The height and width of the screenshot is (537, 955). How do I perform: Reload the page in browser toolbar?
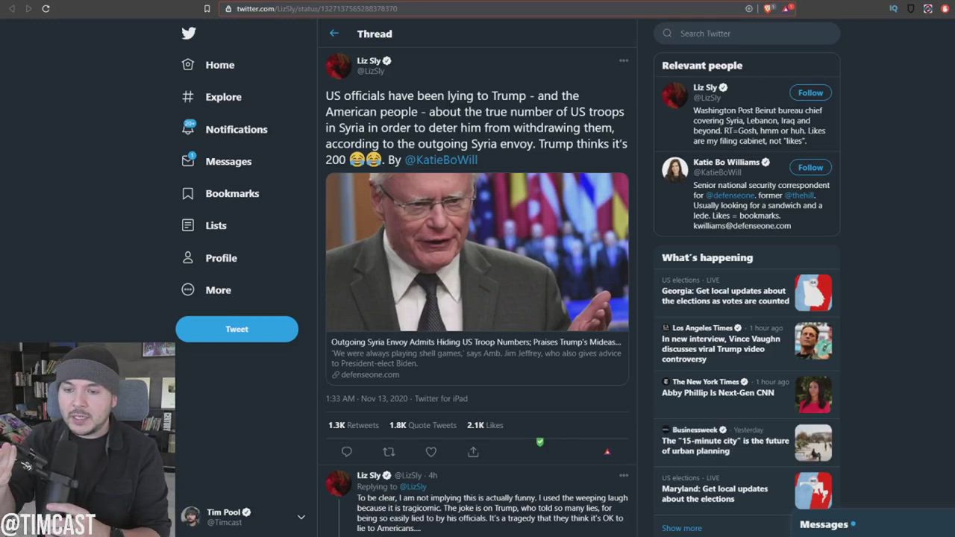pos(46,8)
